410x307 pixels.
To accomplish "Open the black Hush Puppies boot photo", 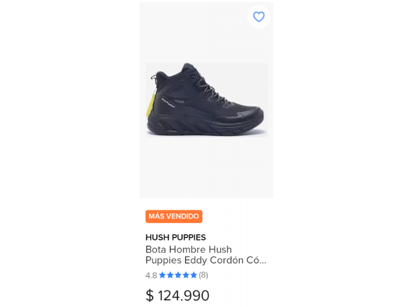I will (207, 100).
